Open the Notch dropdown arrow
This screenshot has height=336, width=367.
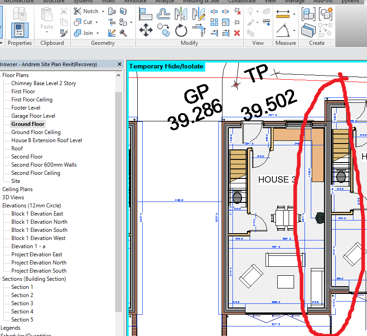point(103,11)
